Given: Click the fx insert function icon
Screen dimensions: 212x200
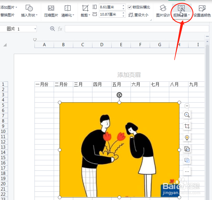Looking at the screenshot, I should click(x=60, y=29).
